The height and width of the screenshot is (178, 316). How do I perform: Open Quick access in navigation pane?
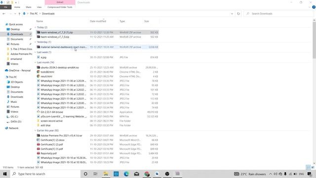click(x=16, y=24)
